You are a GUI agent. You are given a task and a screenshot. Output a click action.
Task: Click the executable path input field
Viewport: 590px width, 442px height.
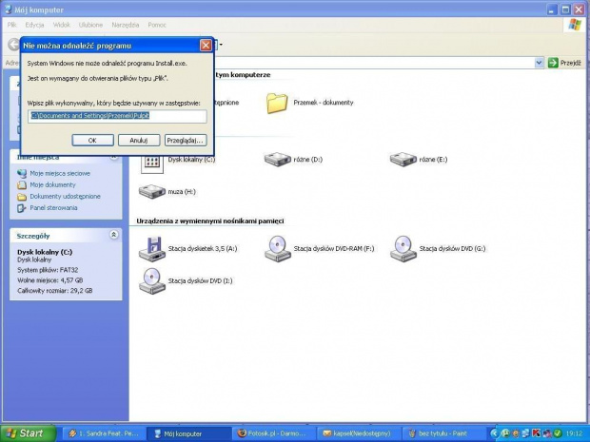117,116
